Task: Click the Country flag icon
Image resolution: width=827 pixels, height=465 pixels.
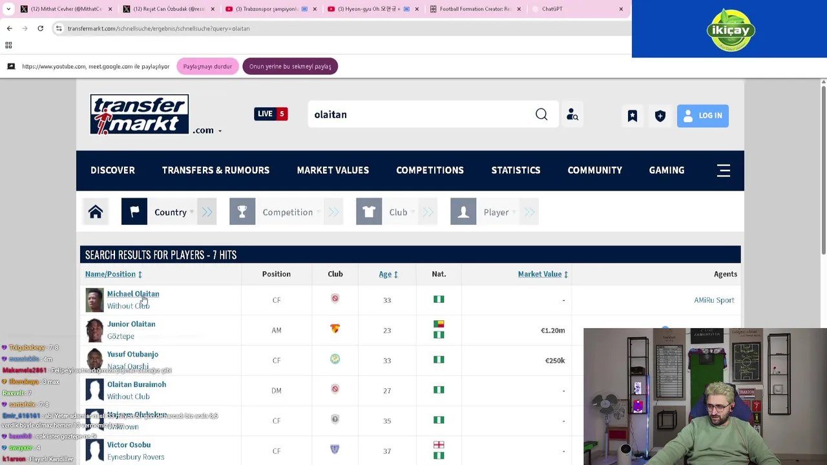Action: [x=134, y=212]
